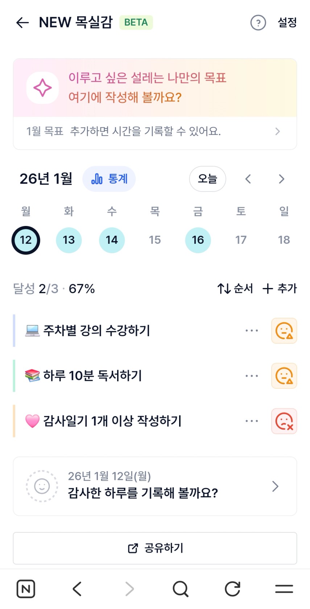This screenshot has width=310, height=609.
Task: Select date 16 in the calendar
Action: [x=198, y=240]
